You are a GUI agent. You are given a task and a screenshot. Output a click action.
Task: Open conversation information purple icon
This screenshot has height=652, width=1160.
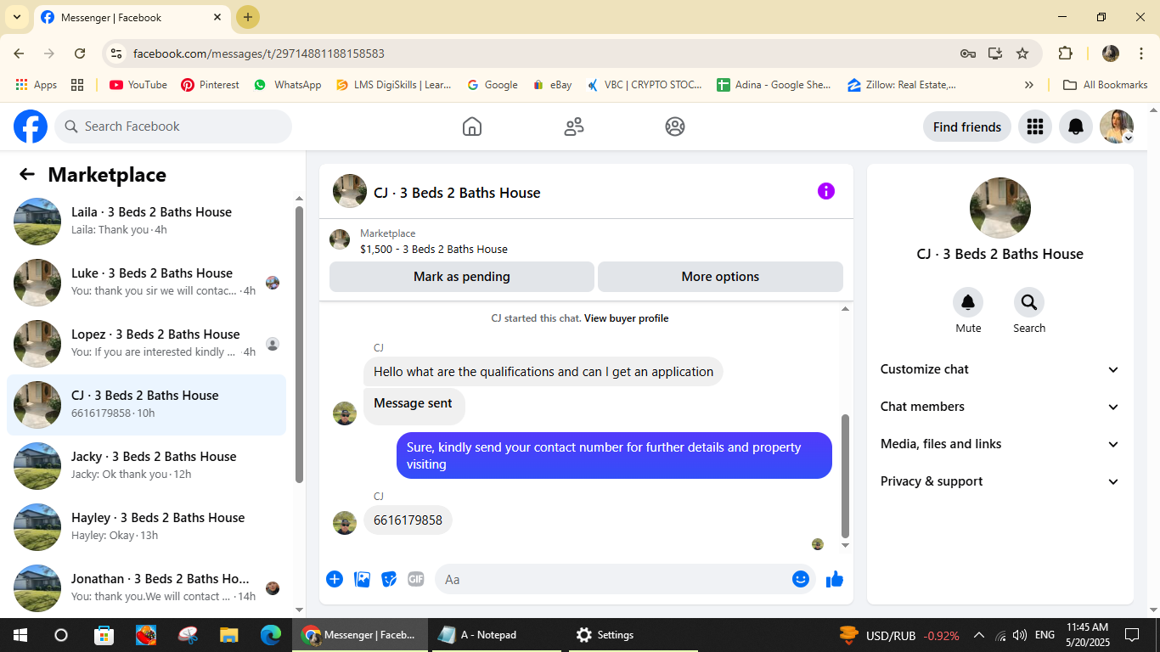[826, 191]
